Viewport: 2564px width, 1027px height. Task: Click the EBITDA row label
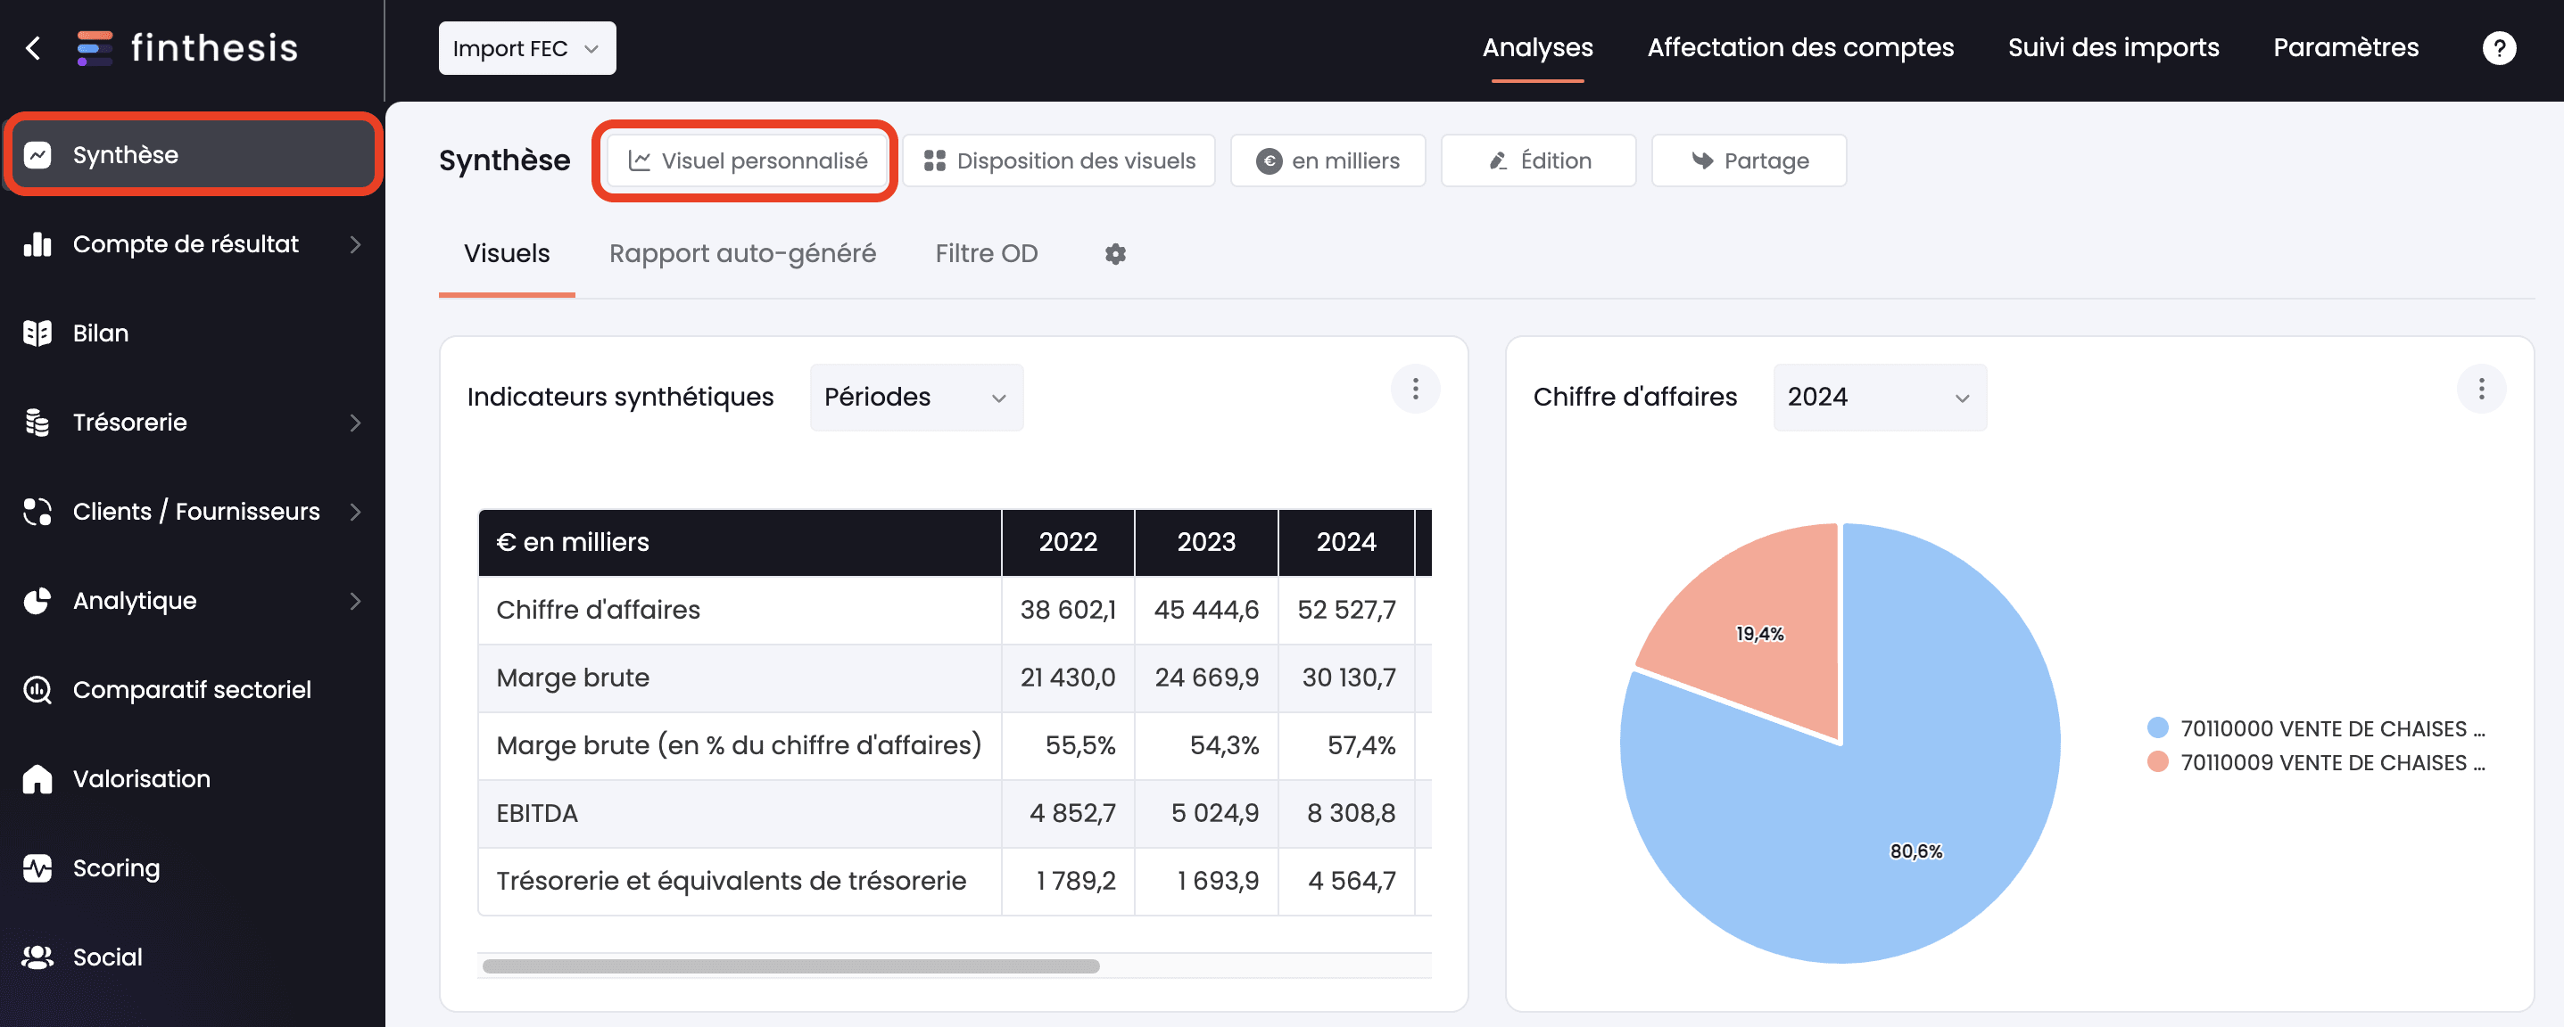tap(536, 814)
